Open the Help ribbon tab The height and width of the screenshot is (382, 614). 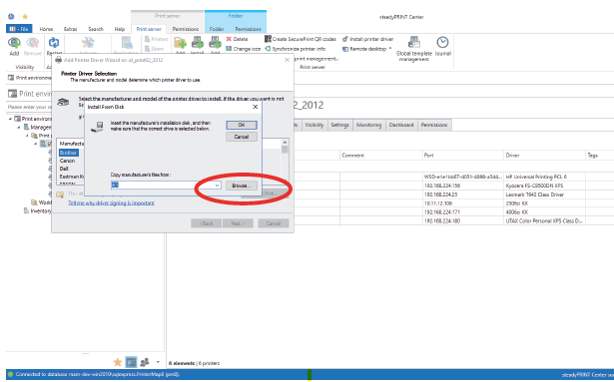pyautogui.click(x=120, y=29)
